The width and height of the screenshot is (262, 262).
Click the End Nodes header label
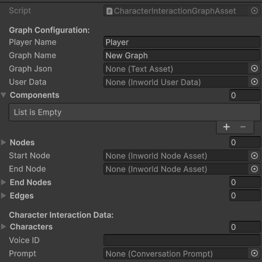31,182
